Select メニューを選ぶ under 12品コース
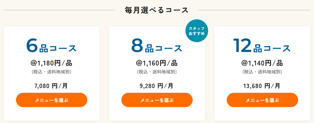Image resolution: width=314 pixels, height=123 pixels. pos(262,100)
